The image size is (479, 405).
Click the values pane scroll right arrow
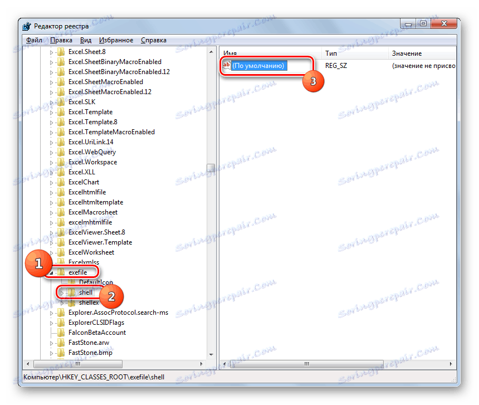[x=451, y=364]
